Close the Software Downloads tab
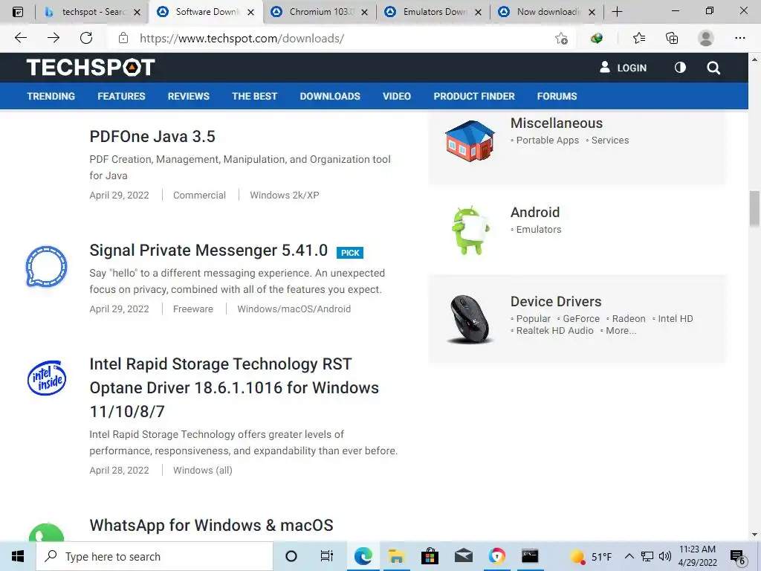Image resolution: width=761 pixels, height=571 pixels. 251,12
